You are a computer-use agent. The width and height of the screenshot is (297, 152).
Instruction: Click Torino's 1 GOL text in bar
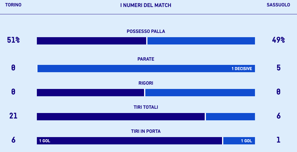click(x=44, y=141)
